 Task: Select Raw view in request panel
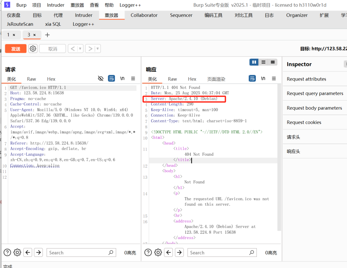click(32, 79)
